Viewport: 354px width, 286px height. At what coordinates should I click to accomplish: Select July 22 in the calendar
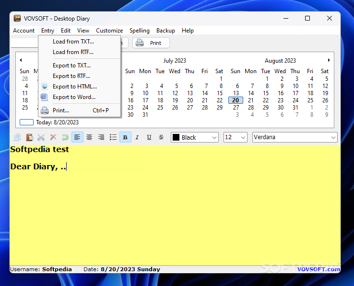tap(220, 100)
